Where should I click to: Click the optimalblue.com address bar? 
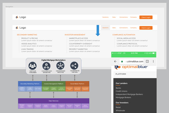click(x=131, y=61)
